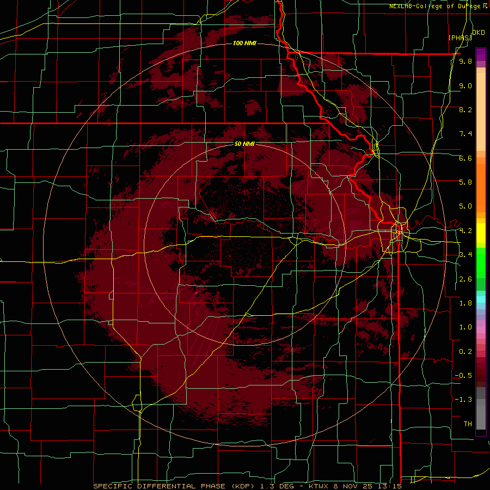Pick the pink segment of the color bar
Viewport: 490px width, 490px height.
pyautogui.click(x=481, y=330)
